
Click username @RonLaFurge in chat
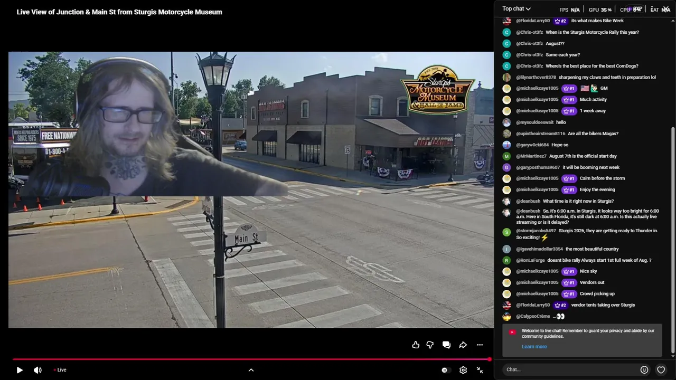point(530,260)
